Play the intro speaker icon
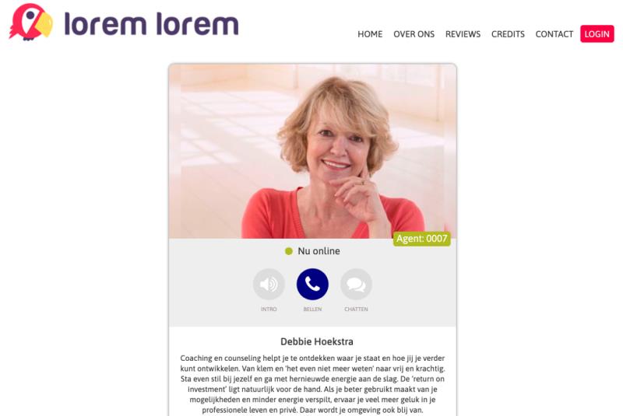 (x=269, y=285)
